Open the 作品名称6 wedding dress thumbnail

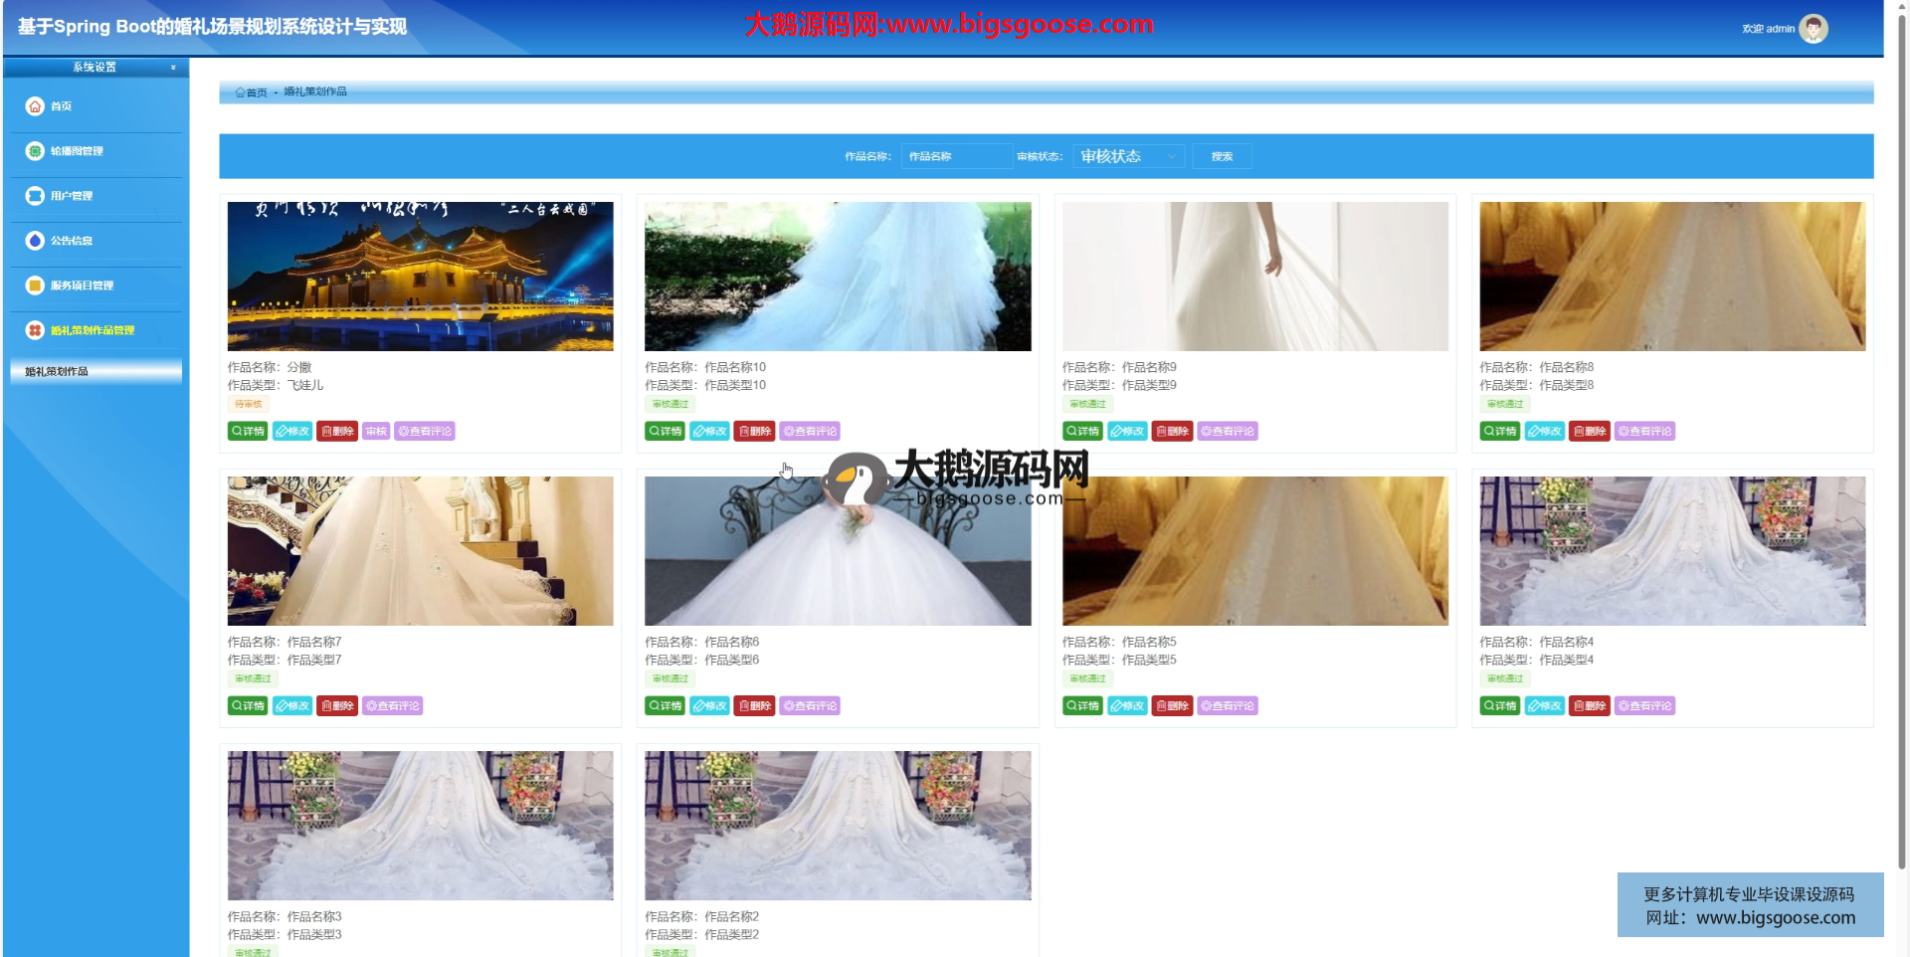click(x=838, y=551)
